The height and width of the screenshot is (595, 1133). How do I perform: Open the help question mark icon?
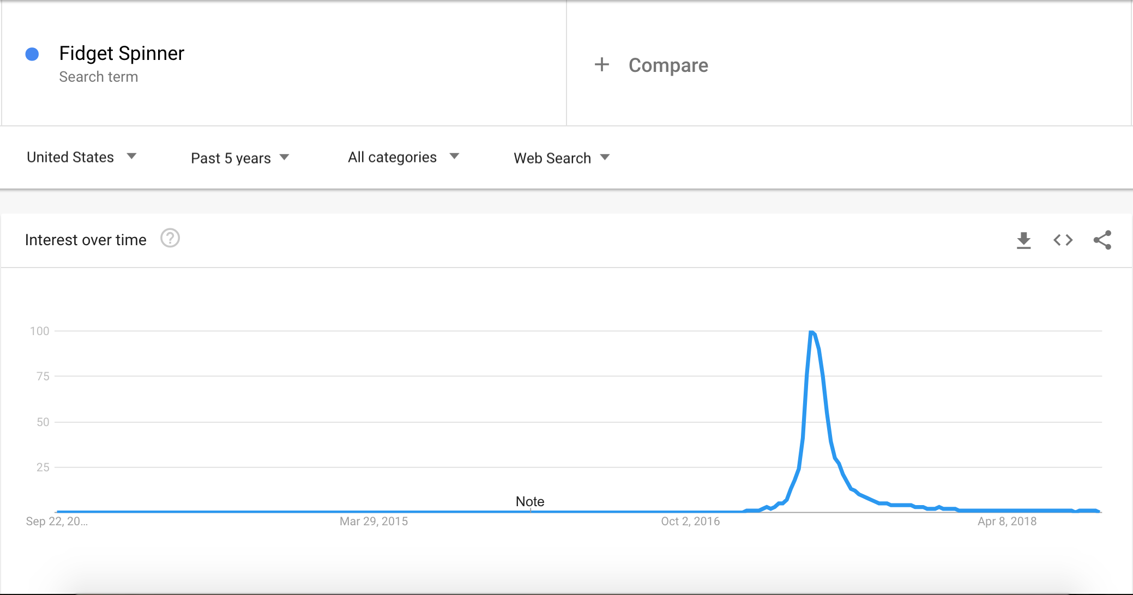tap(170, 239)
